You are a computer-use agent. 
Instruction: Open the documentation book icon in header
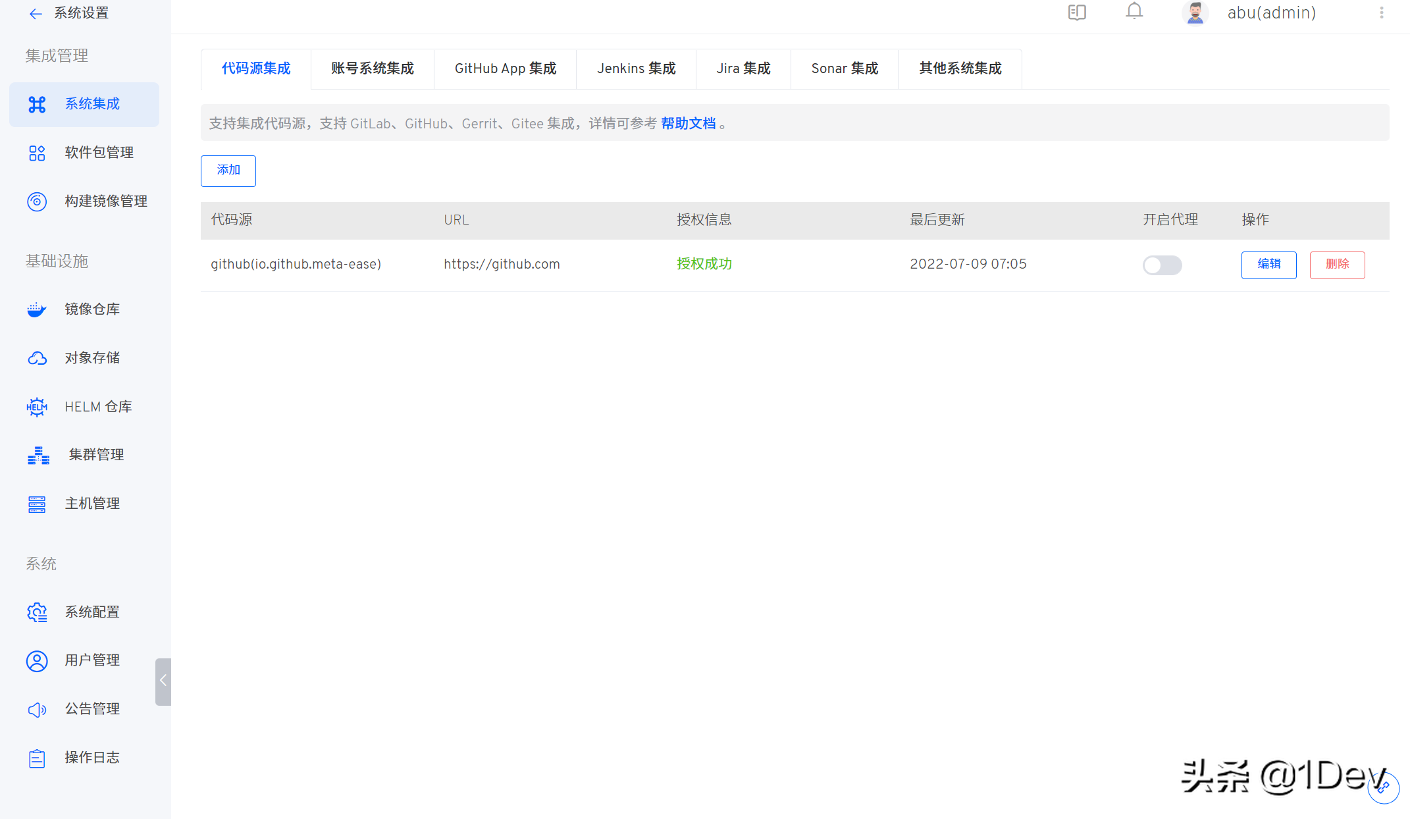[x=1077, y=13]
